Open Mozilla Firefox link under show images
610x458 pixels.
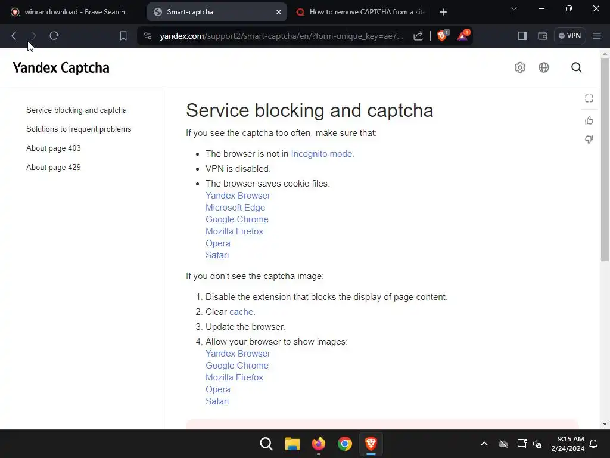[234, 377]
